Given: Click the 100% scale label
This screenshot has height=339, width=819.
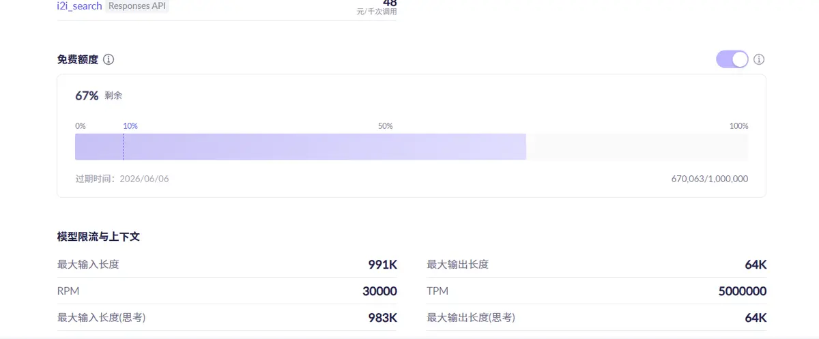Looking at the screenshot, I should click(x=739, y=126).
